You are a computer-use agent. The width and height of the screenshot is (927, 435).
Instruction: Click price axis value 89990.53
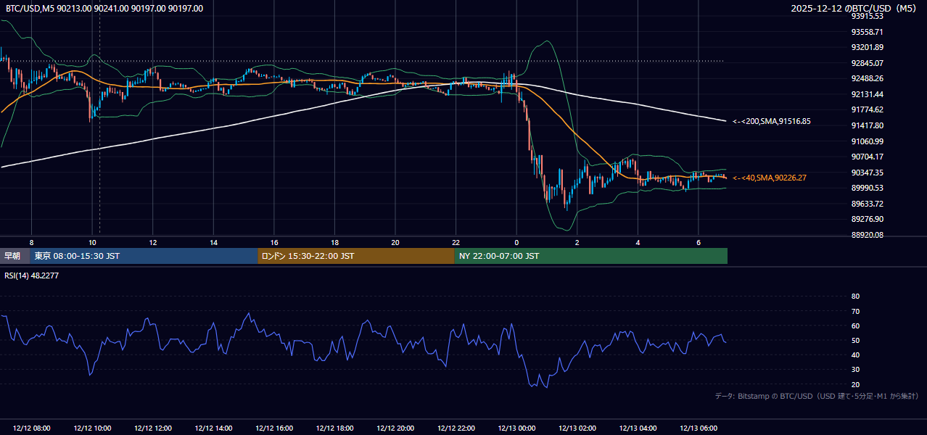pos(868,188)
